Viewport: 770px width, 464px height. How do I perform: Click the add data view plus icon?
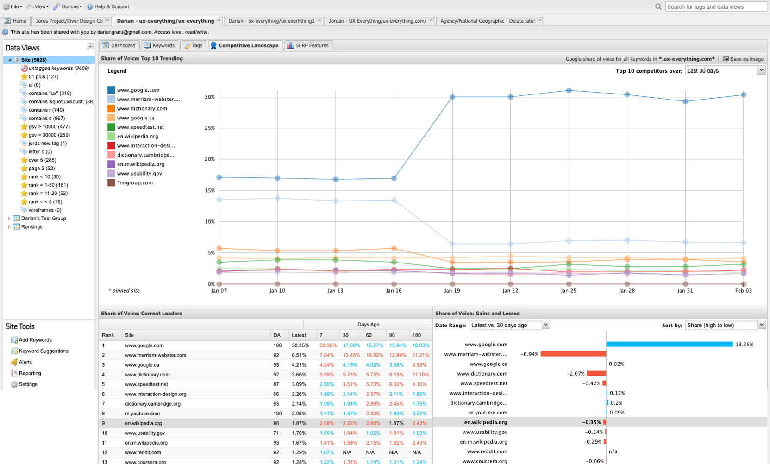90,47
